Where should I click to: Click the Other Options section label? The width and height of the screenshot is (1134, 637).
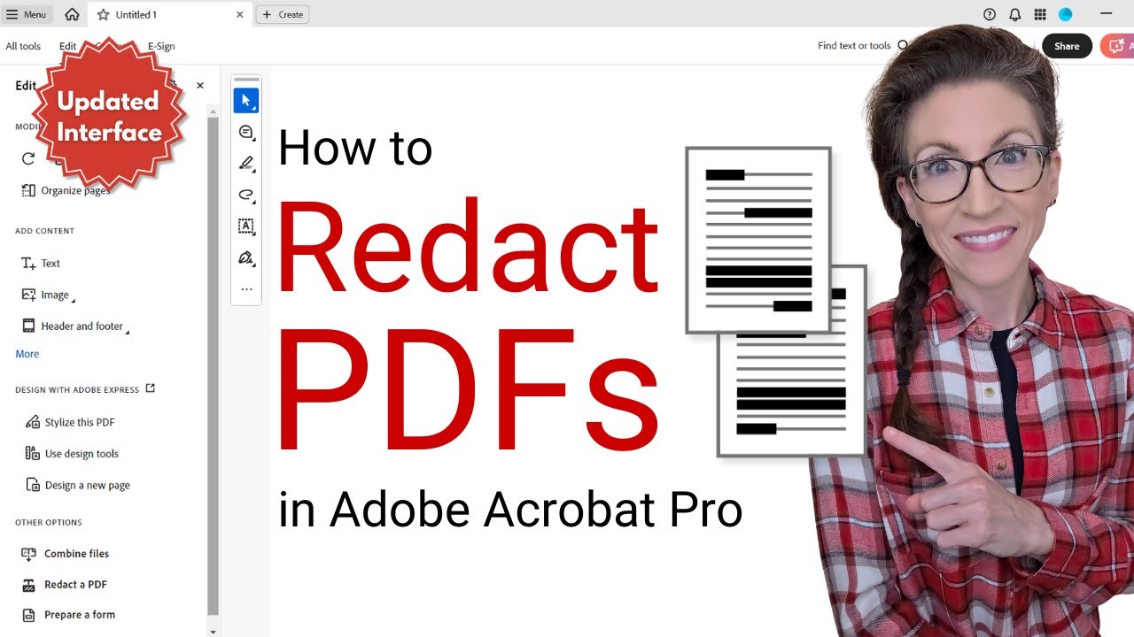coord(49,523)
